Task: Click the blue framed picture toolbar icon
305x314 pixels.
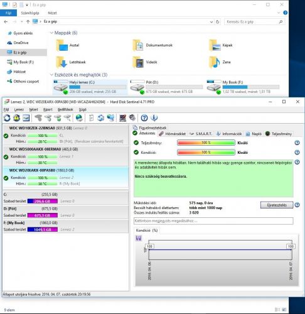Action: click(26, 118)
